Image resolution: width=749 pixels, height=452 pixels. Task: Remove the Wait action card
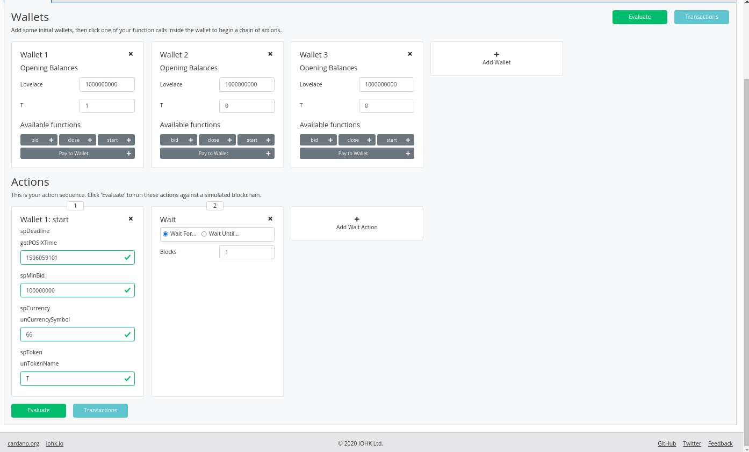point(270,219)
